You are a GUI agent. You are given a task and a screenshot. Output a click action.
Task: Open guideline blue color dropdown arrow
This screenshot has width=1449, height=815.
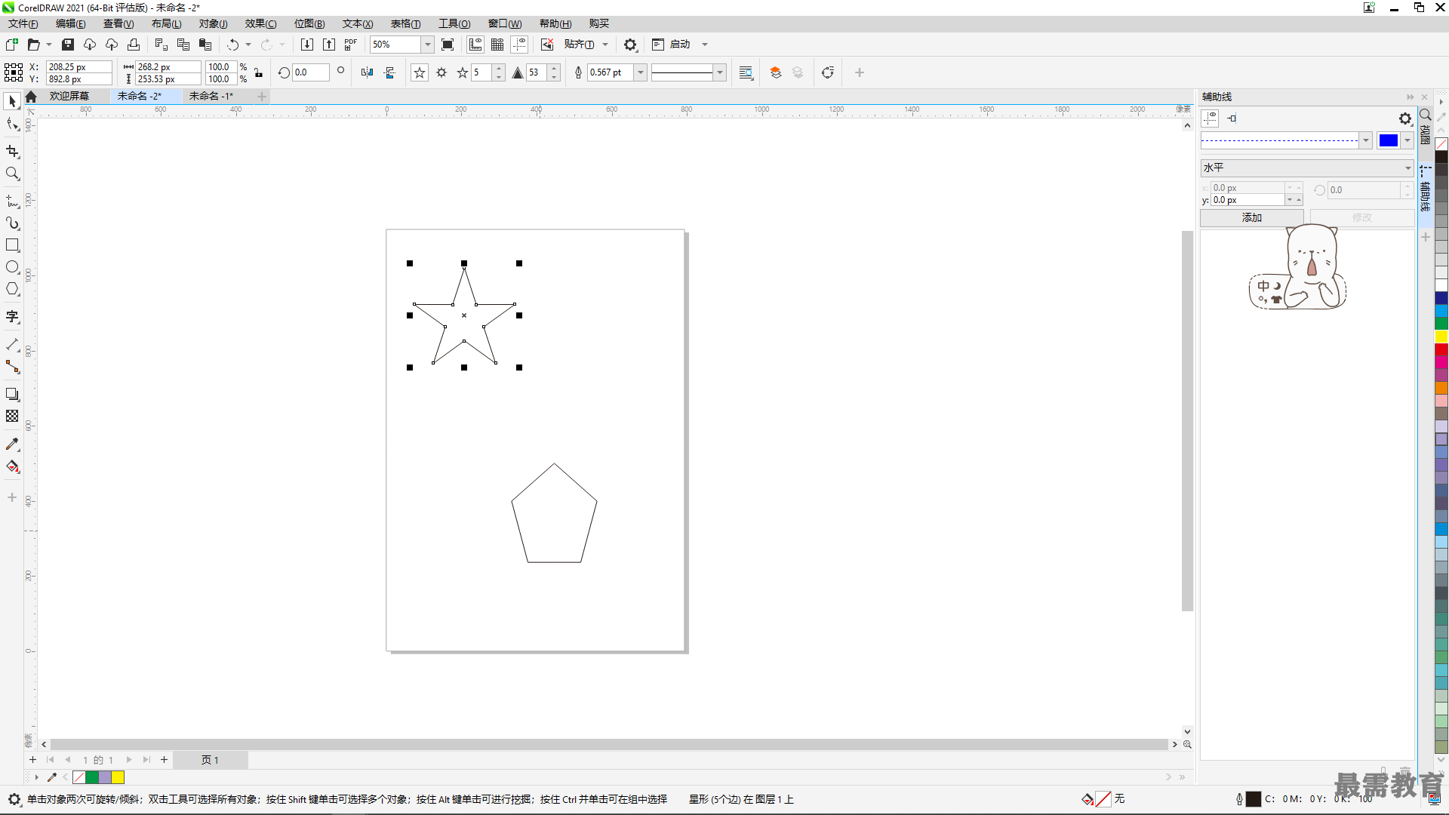pos(1407,140)
